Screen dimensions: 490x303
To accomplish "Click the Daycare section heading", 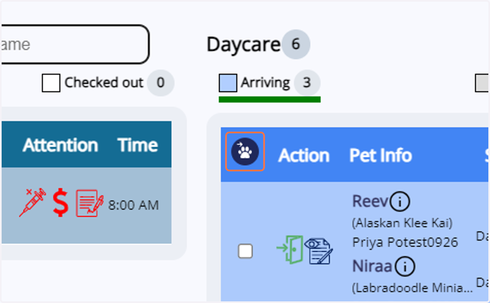I will click(x=244, y=45).
